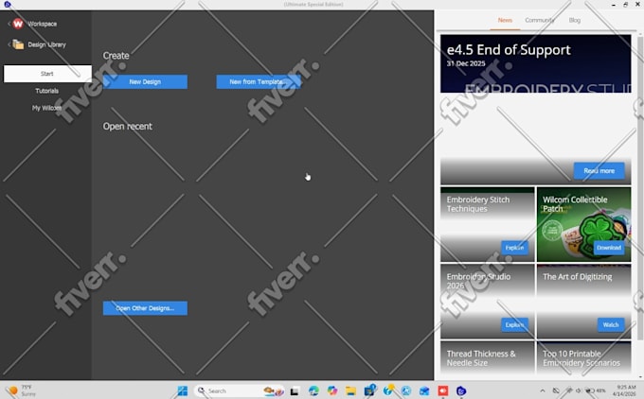Open File Explorer from the taskbar
The height and width of the screenshot is (399, 644).
(350, 391)
